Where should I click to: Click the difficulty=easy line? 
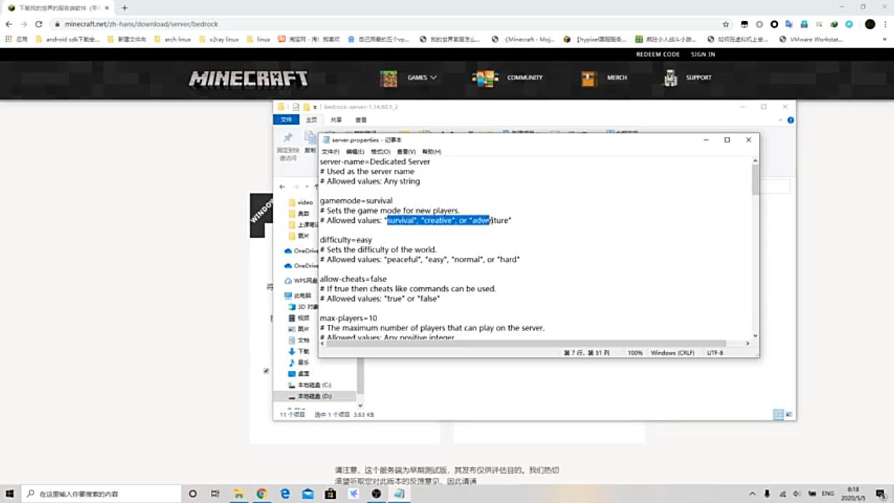pyautogui.click(x=346, y=240)
